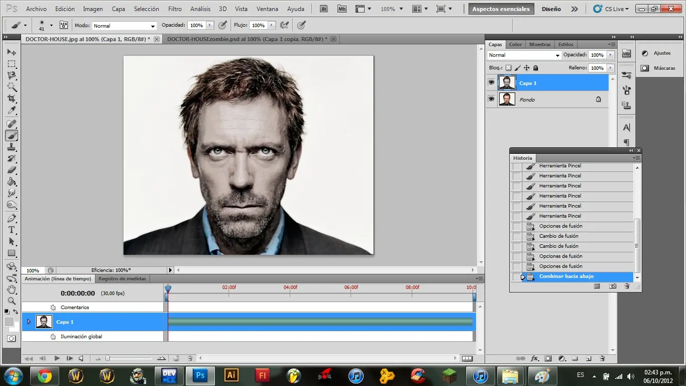686x386 pixels.
Task: Delete current state in Historia panel
Action: click(627, 286)
